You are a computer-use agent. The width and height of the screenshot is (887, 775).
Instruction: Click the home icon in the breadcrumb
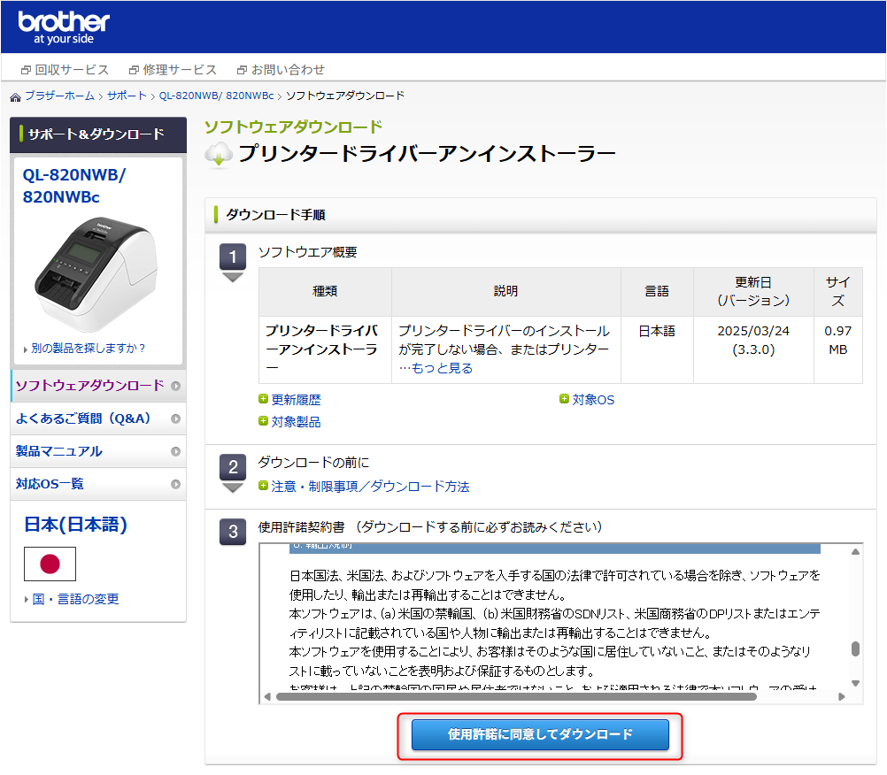pos(15,97)
